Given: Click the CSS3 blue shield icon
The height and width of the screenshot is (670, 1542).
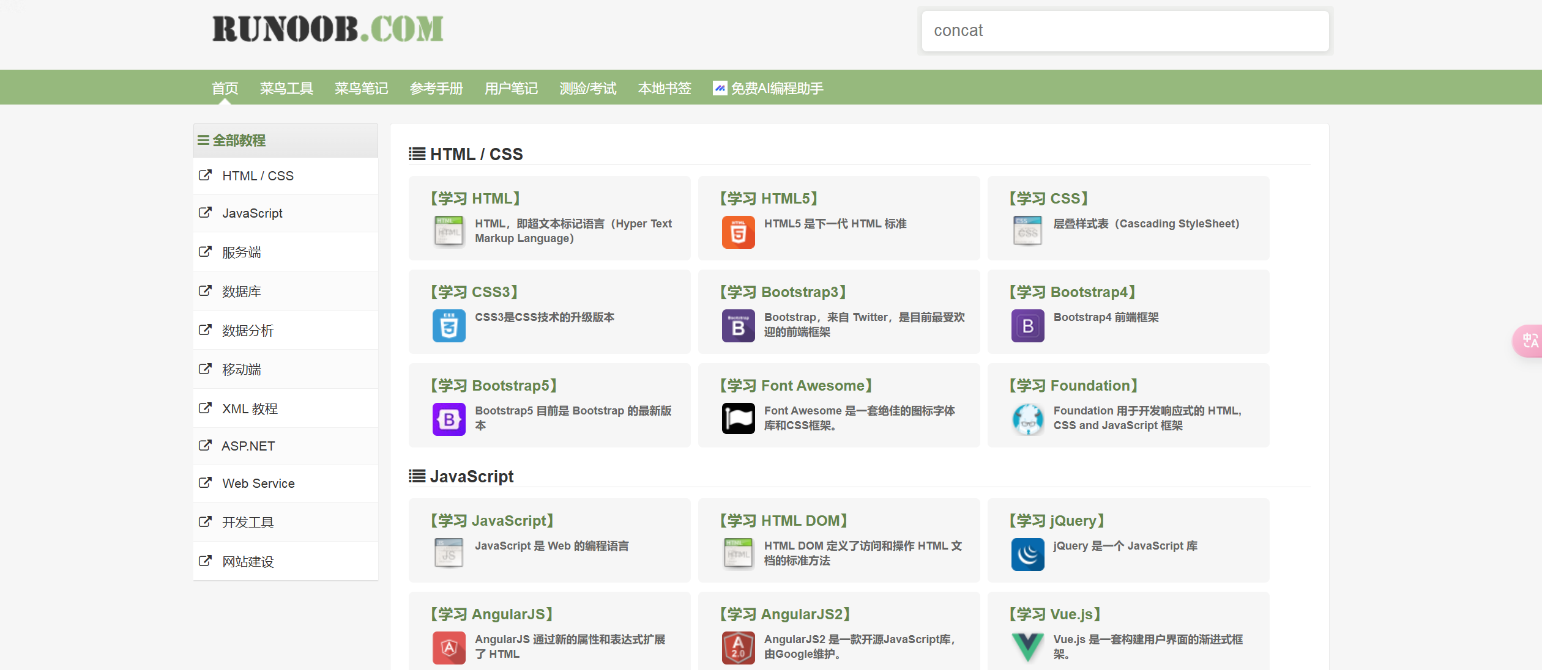Looking at the screenshot, I should point(449,326).
